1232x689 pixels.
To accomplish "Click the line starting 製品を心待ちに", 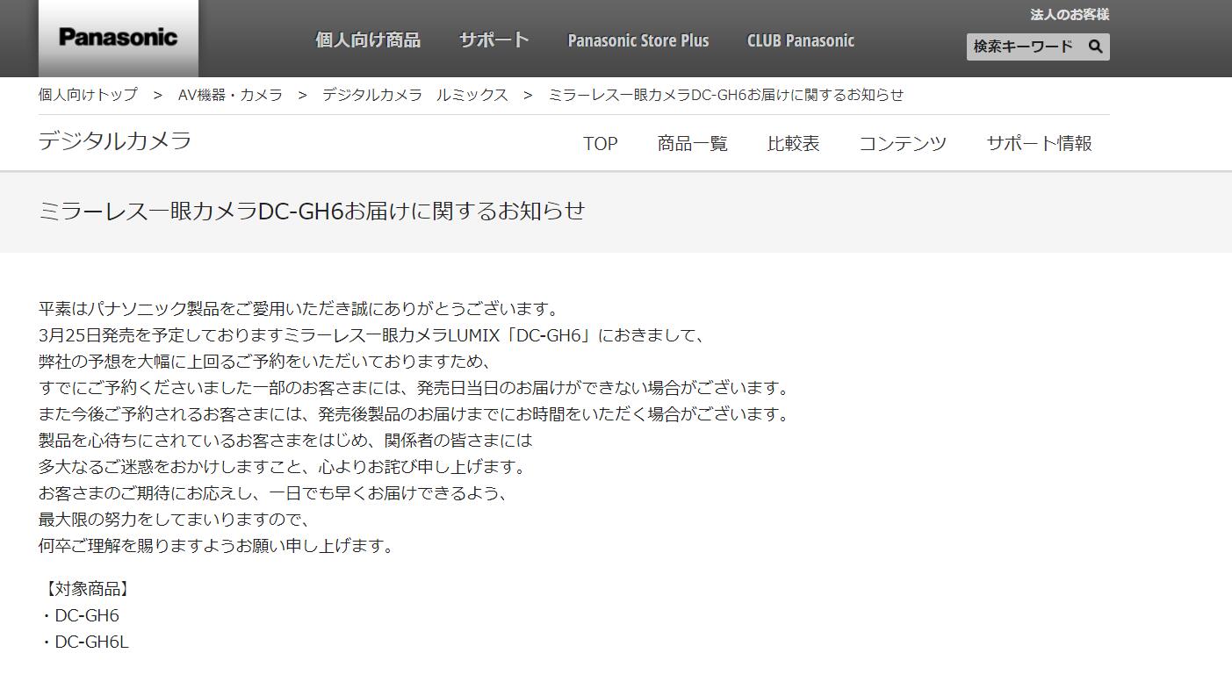I will tap(285, 441).
